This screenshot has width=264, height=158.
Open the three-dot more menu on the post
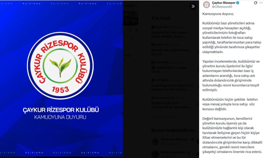(261, 3)
